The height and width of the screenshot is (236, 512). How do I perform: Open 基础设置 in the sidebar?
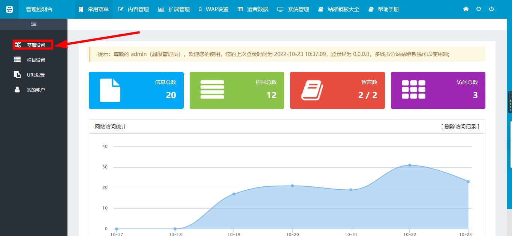(x=36, y=45)
